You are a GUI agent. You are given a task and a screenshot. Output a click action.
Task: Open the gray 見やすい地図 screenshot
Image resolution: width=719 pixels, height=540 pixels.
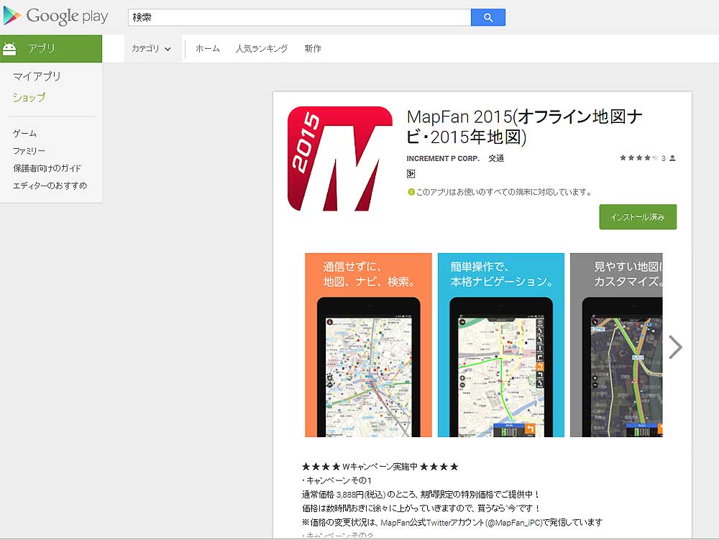click(616, 344)
